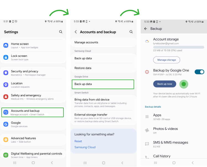Image resolution: width=207 pixels, height=167 pixels.
Task: Tap the Backup by Google One info icon
Action: point(147,72)
